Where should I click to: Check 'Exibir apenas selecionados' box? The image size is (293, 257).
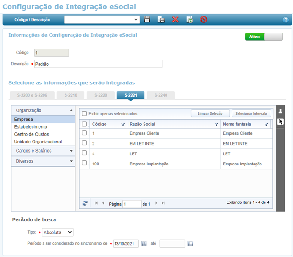(x=84, y=114)
